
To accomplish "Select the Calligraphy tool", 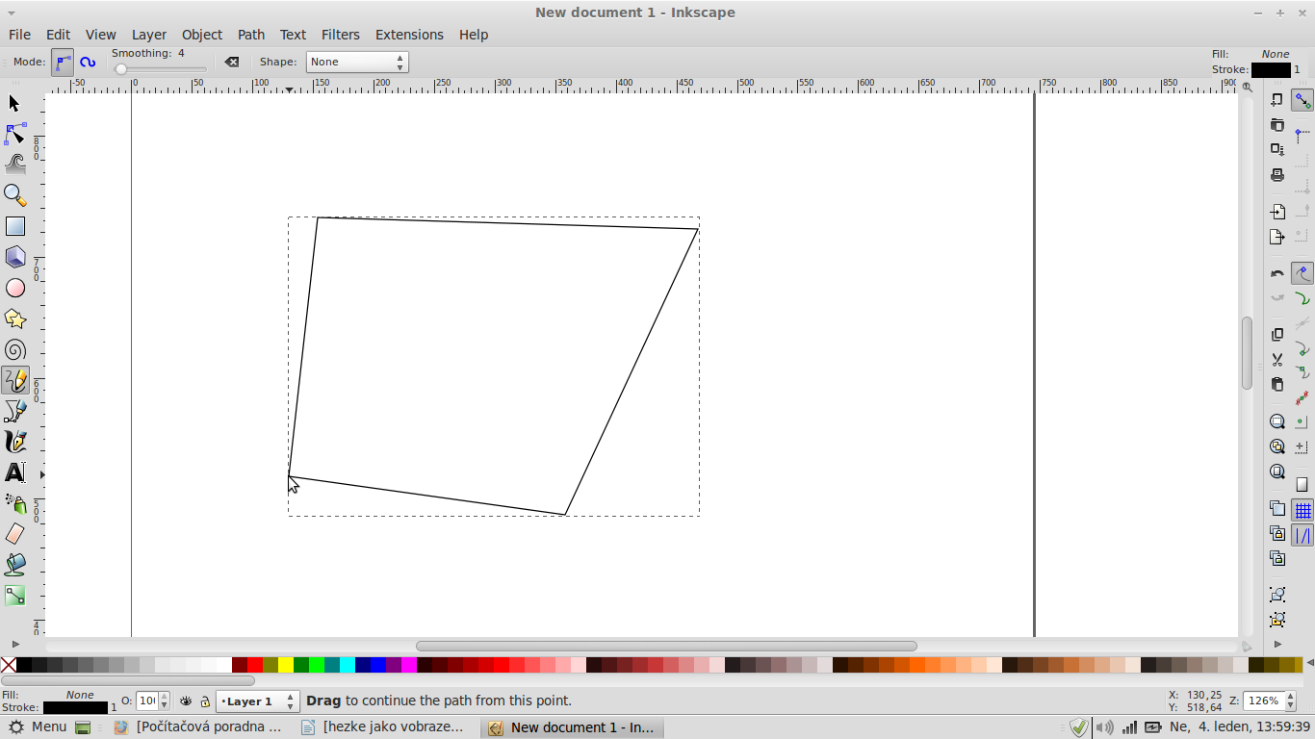I will pyautogui.click(x=14, y=442).
